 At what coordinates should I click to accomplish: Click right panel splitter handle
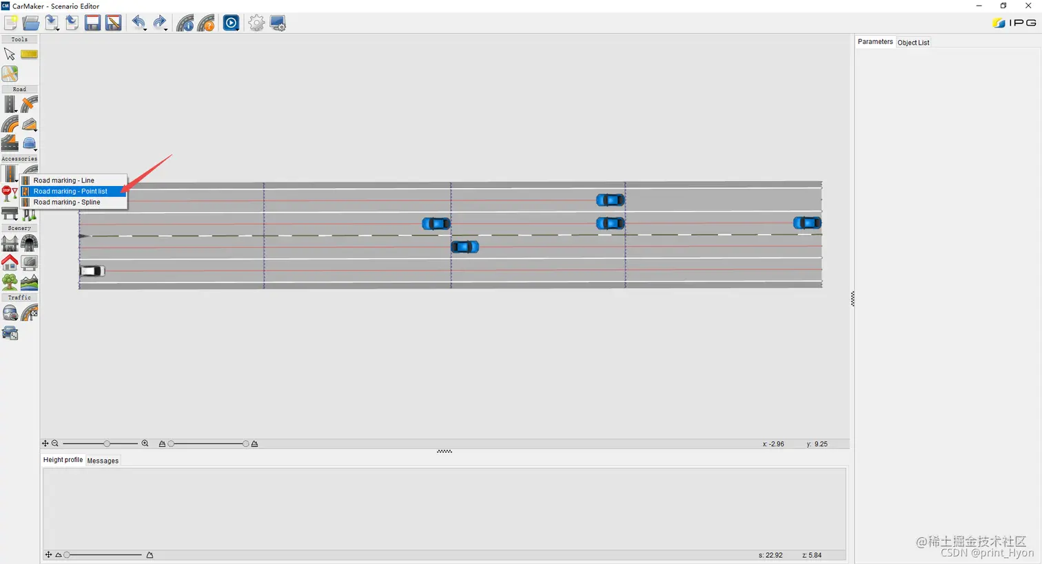point(852,298)
